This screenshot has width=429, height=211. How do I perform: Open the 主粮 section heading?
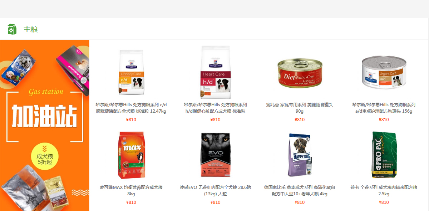[x=31, y=29]
